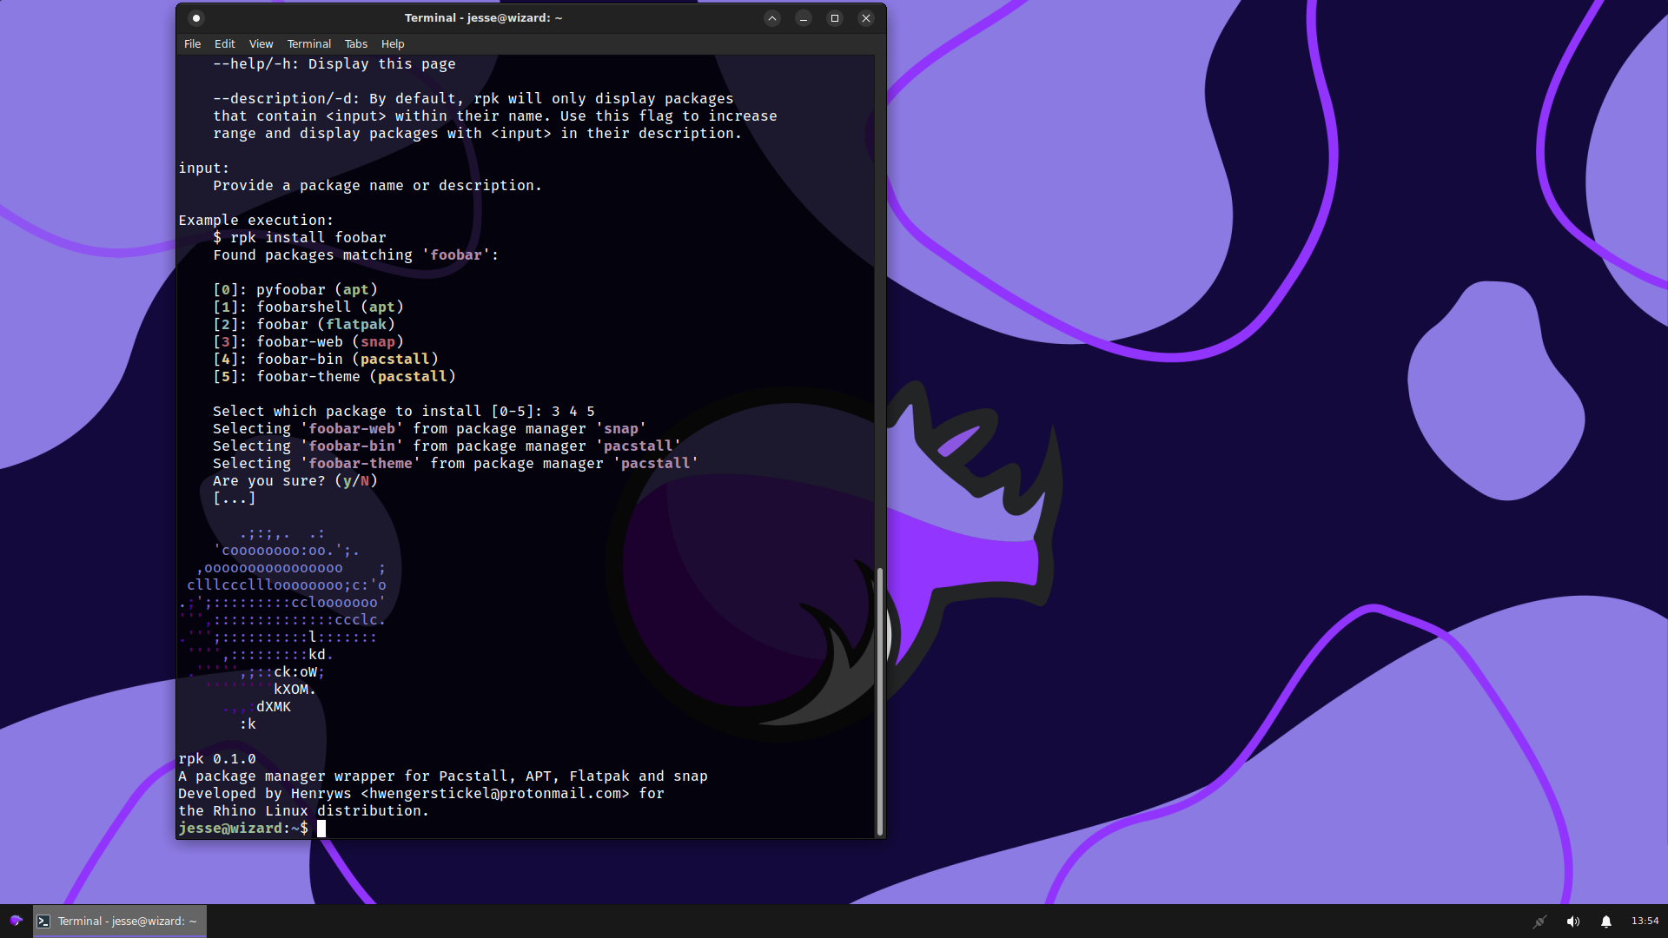Screen dimensions: 1668x938
Task: Minimize the terminal window
Action: pyautogui.click(x=804, y=18)
